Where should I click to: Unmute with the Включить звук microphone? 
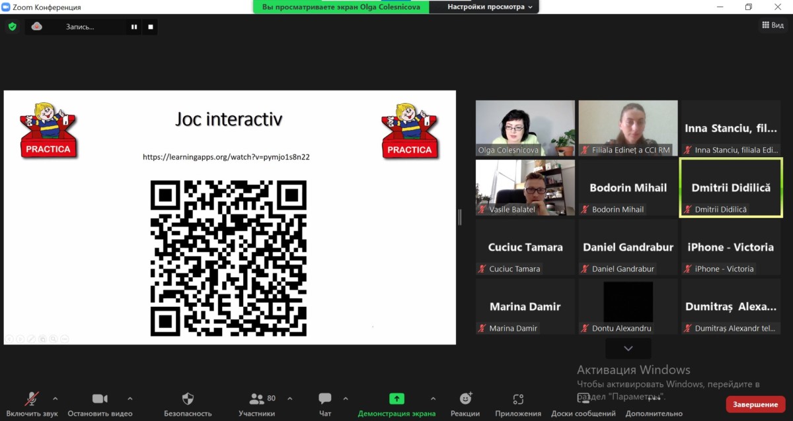tap(32, 399)
